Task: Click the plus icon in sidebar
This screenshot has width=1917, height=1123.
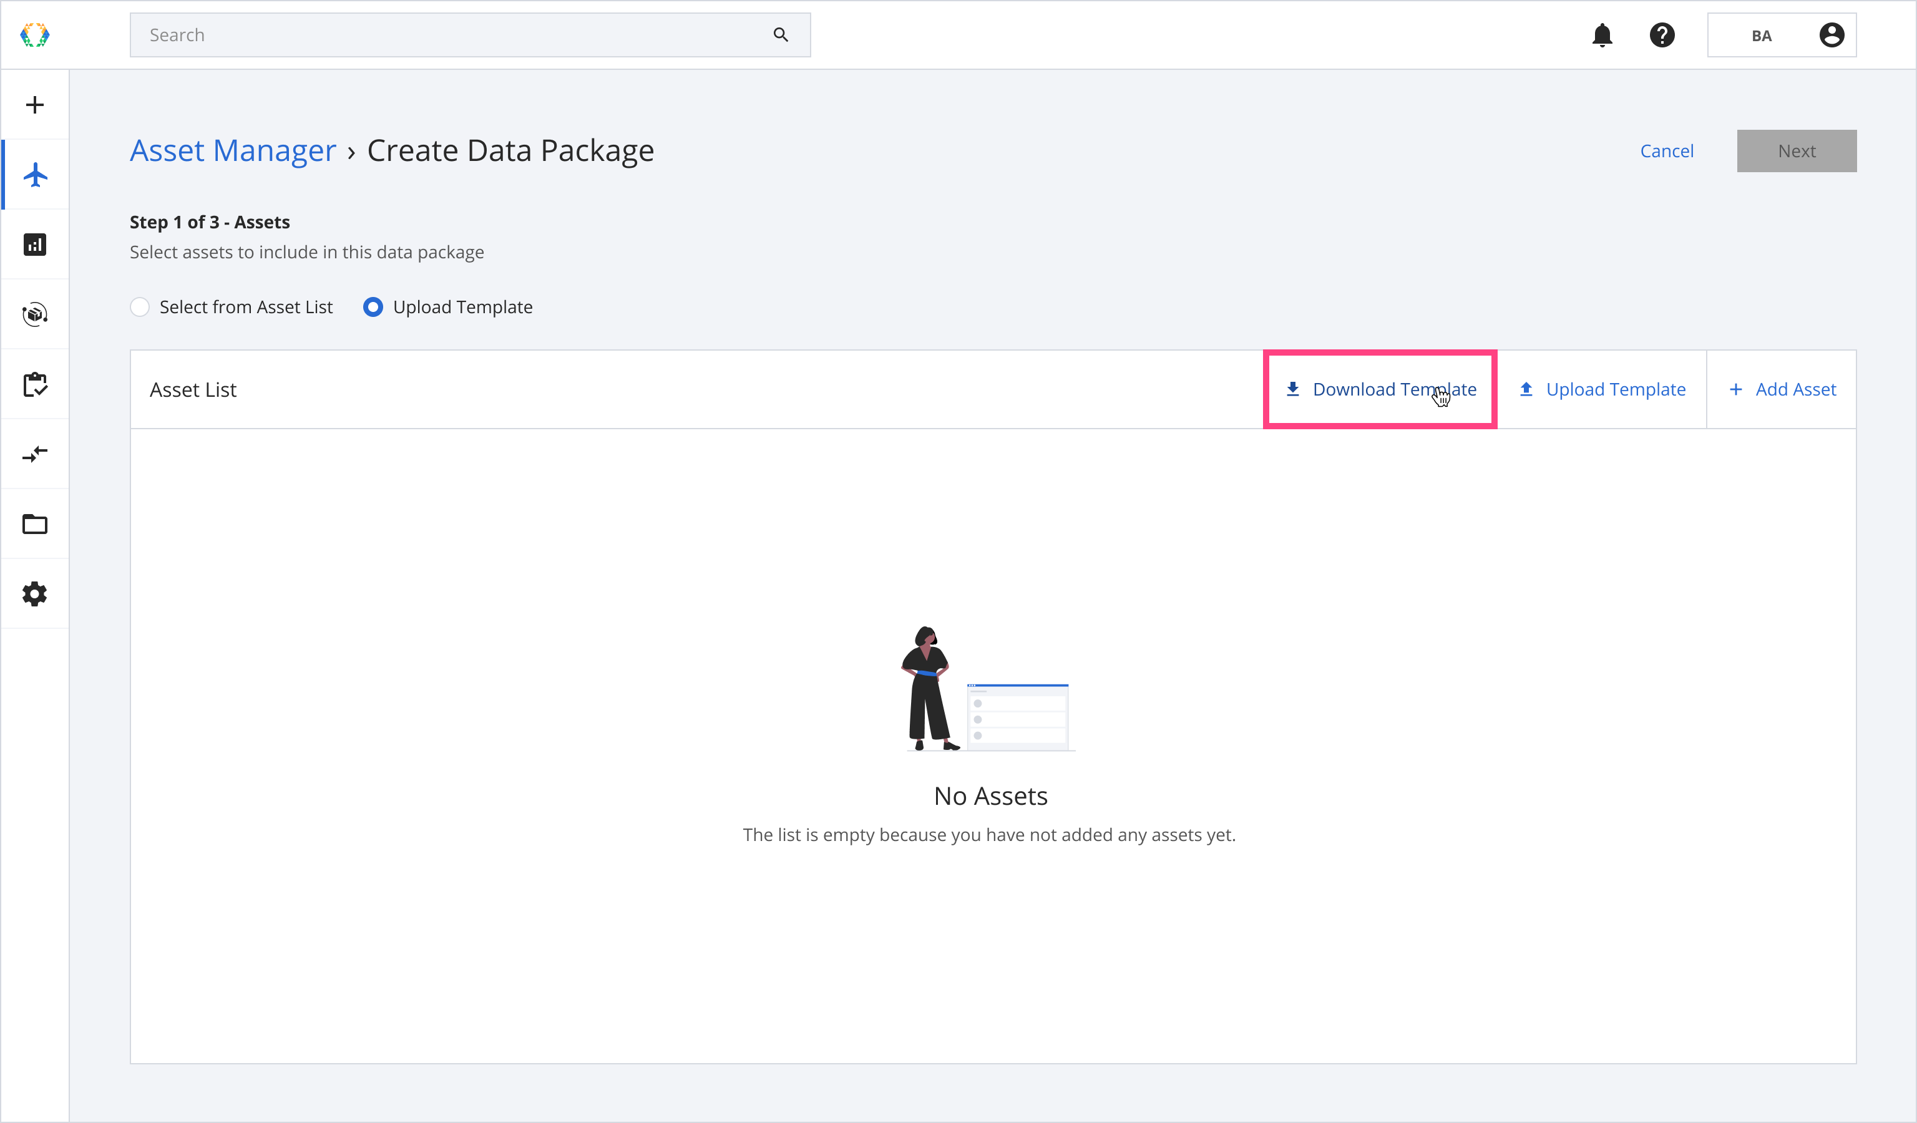Action: coord(35,105)
